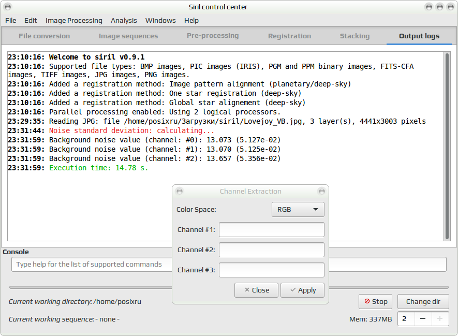
Task: Open the File menu
Action: click(x=10, y=21)
